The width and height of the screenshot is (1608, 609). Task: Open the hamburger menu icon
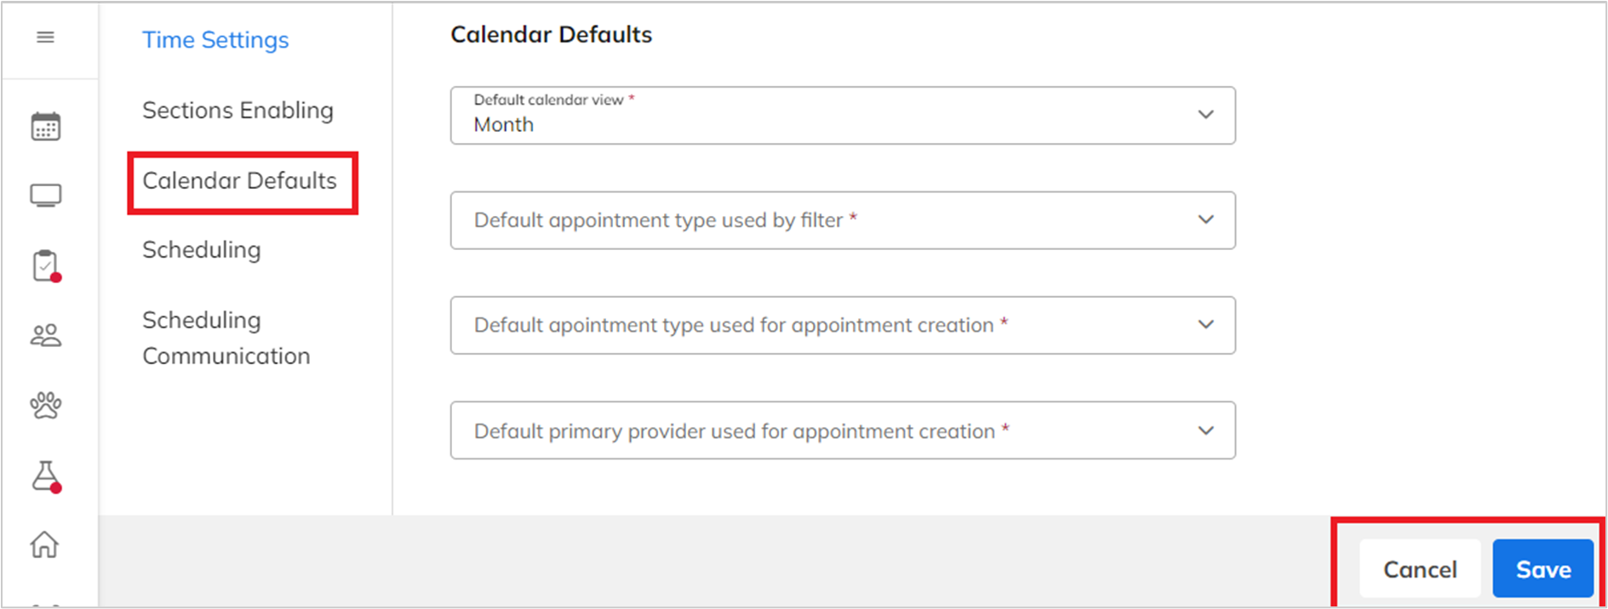click(x=45, y=37)
